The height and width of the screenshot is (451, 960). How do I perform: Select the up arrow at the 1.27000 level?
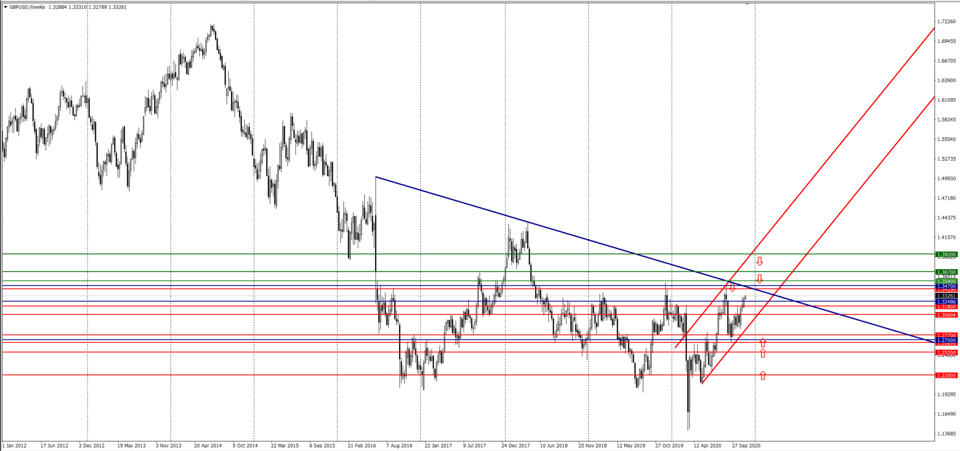click(x=763, y=343)
